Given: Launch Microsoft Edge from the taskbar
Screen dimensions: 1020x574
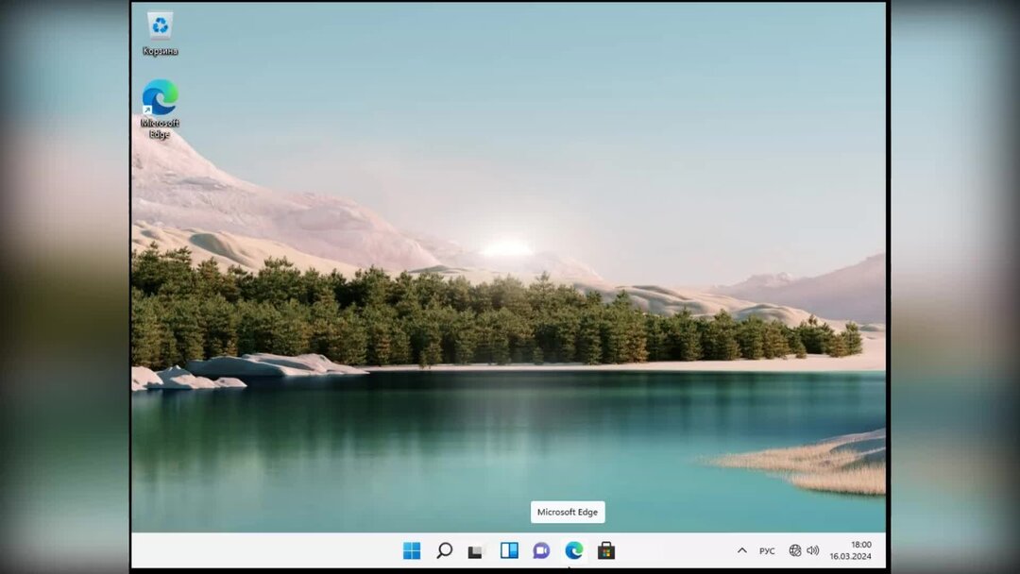Looking at the screenshot, I should (x=574, y=550).
